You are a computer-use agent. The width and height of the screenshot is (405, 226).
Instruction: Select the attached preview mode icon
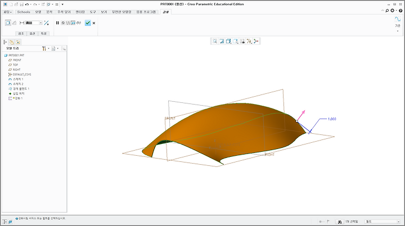(x=73, y=22)
